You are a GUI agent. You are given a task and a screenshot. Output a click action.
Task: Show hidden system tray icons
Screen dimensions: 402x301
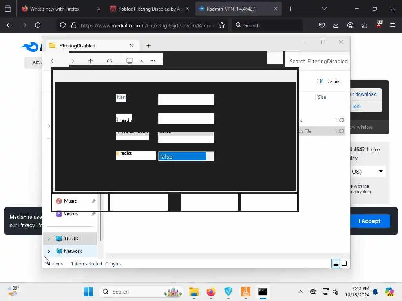tap(301, 292)
